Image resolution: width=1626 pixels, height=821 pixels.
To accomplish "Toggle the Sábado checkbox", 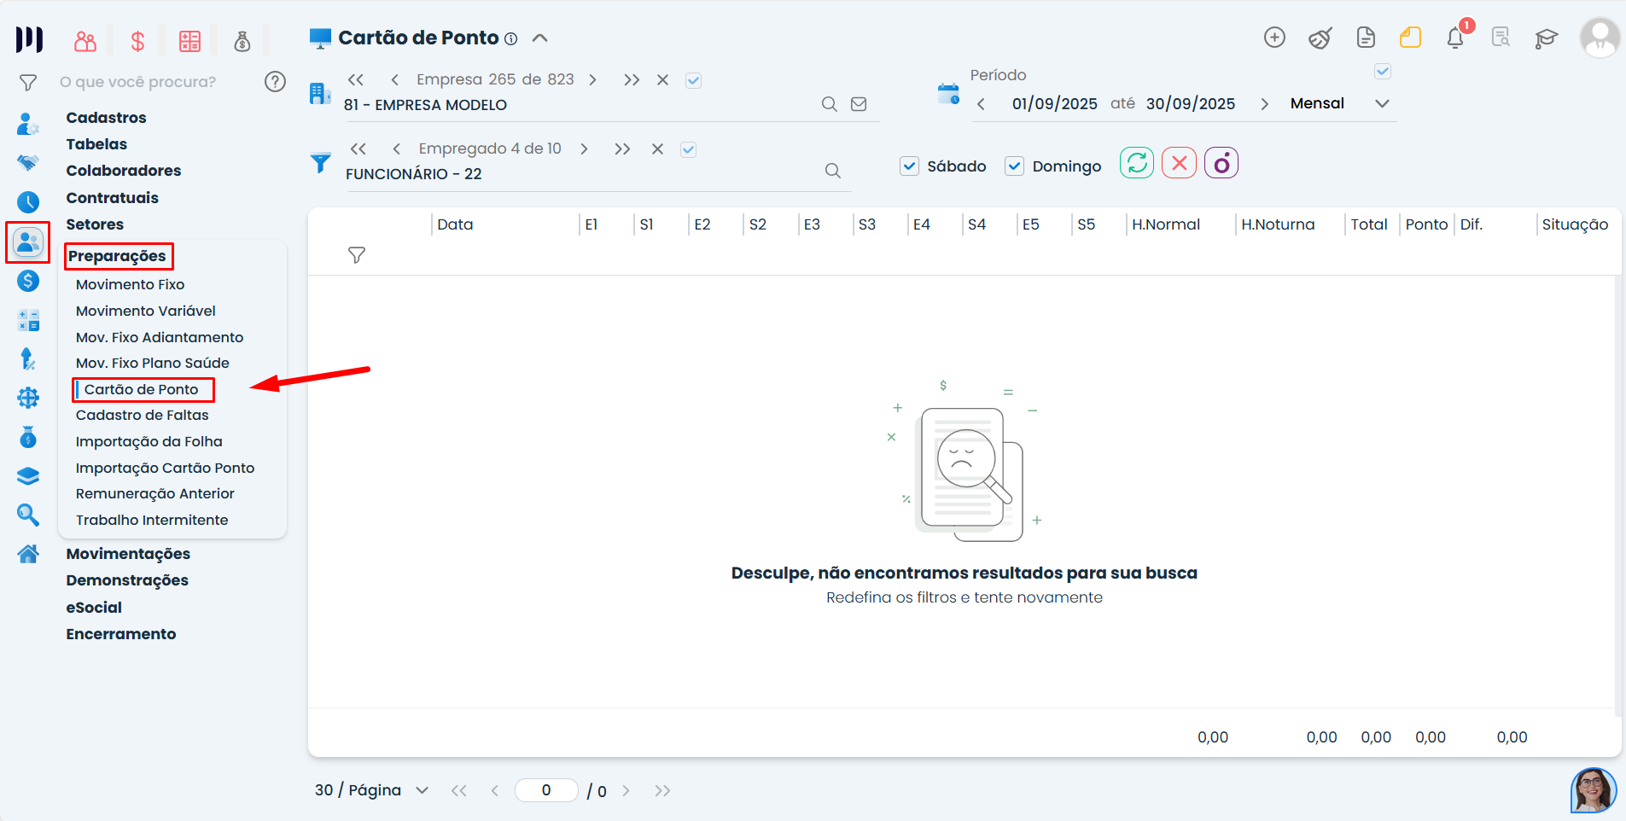I will coord(910,166).
